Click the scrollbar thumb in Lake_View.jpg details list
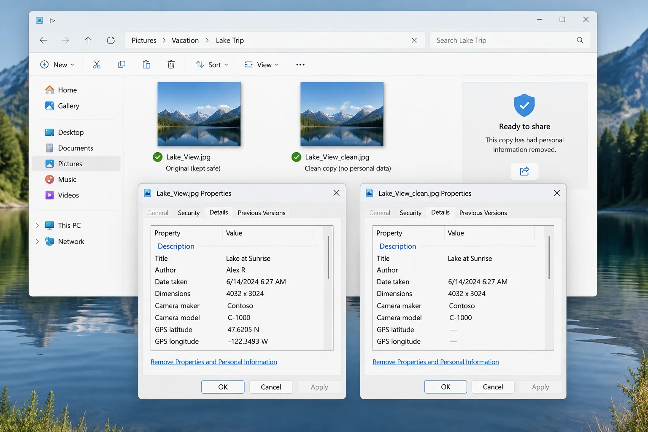The image size is (648, 432). coord(328,257)
